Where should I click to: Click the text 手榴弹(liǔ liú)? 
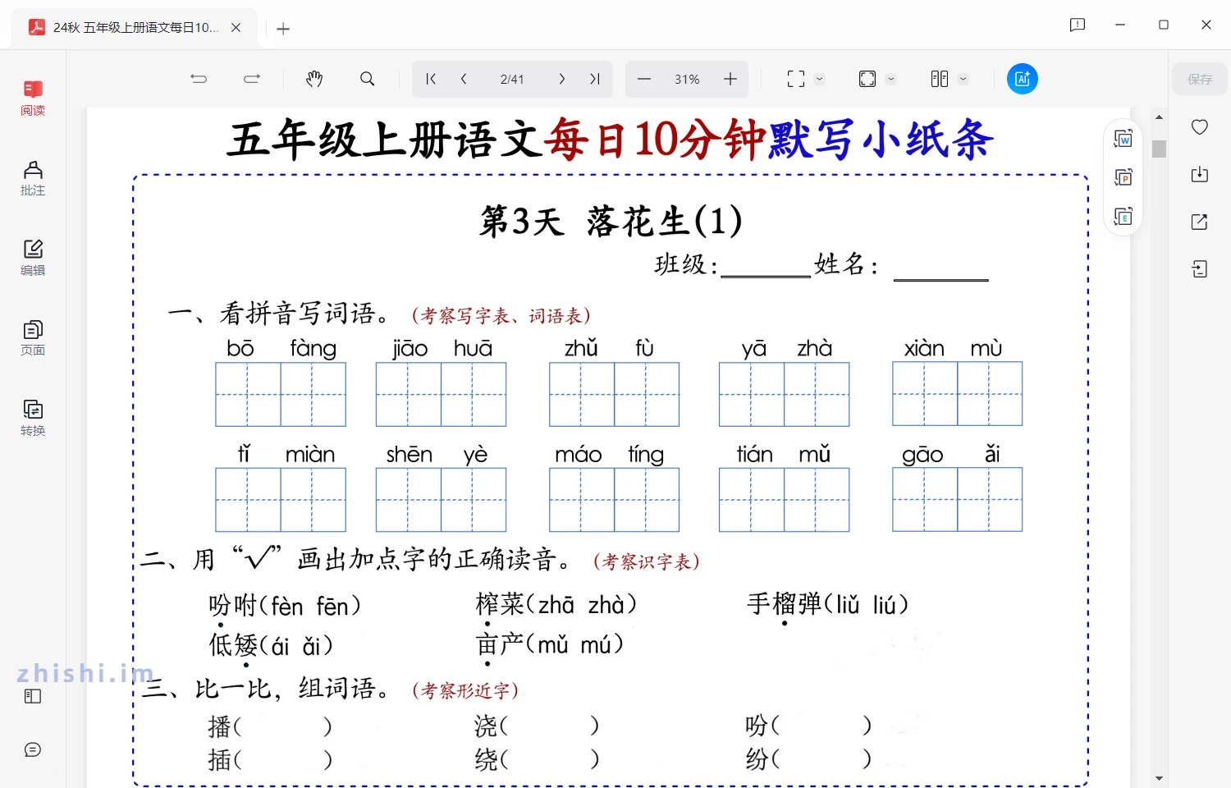tap(828, 605)
